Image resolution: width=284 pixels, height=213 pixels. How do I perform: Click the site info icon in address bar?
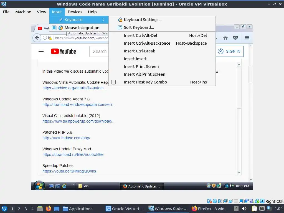pos(45,38)
